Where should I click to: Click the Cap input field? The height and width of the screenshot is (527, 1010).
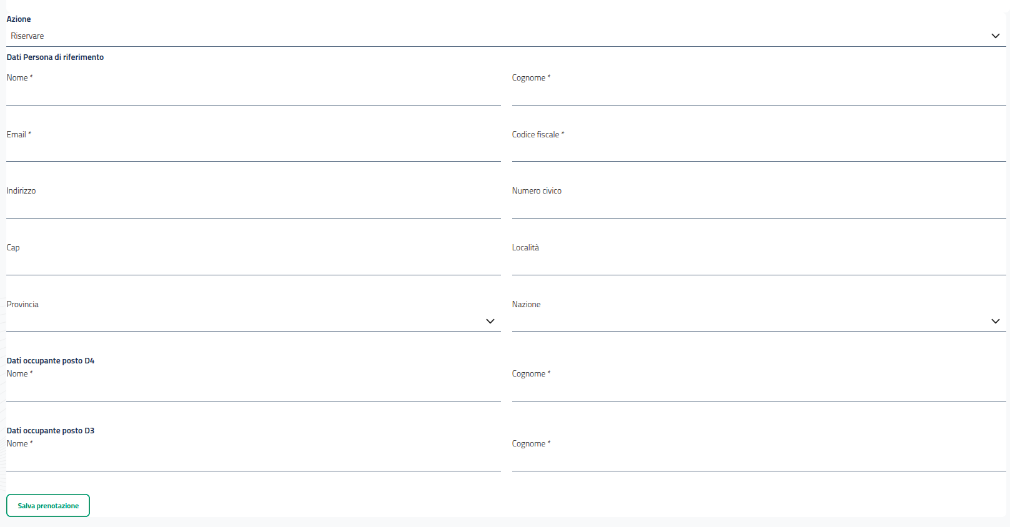pyautogui.click(x=253, y=265)
